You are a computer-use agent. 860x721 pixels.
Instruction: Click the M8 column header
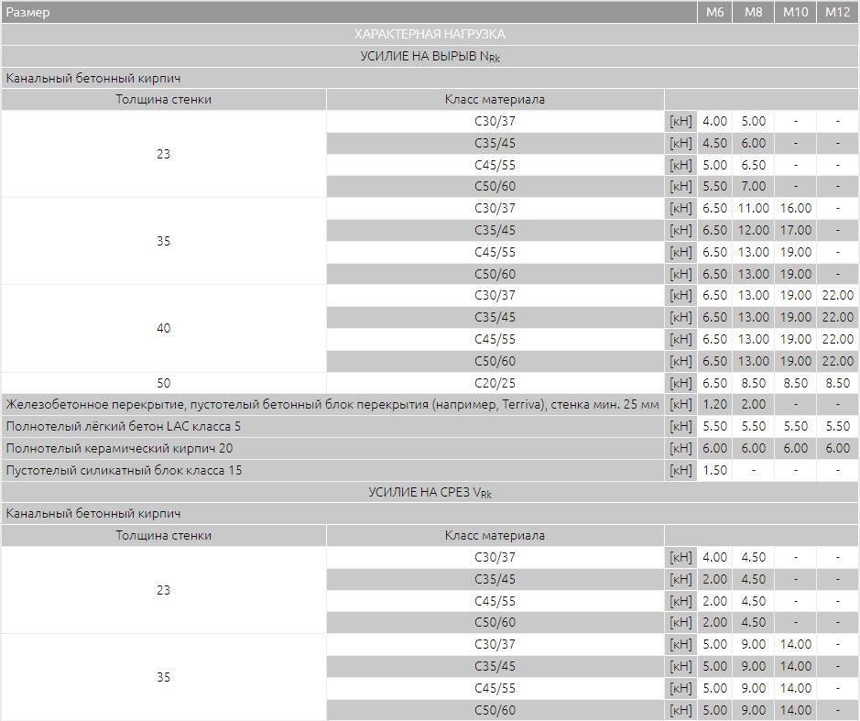point(753,12)
